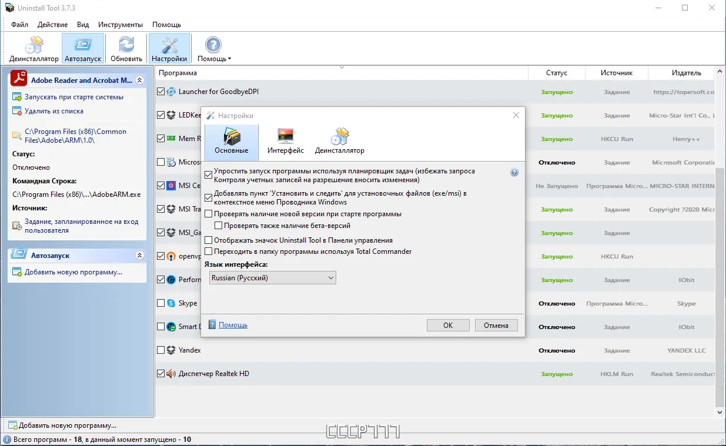
Task: Click the Skype program icon
Action: (x=171, y=303)
